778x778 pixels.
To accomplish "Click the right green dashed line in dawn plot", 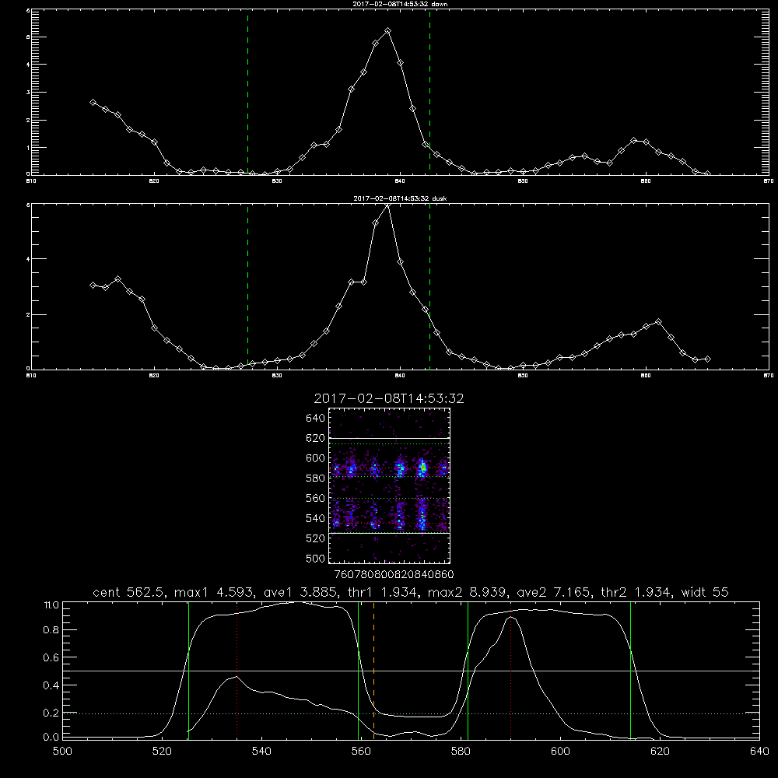I will tap(429, 92).
